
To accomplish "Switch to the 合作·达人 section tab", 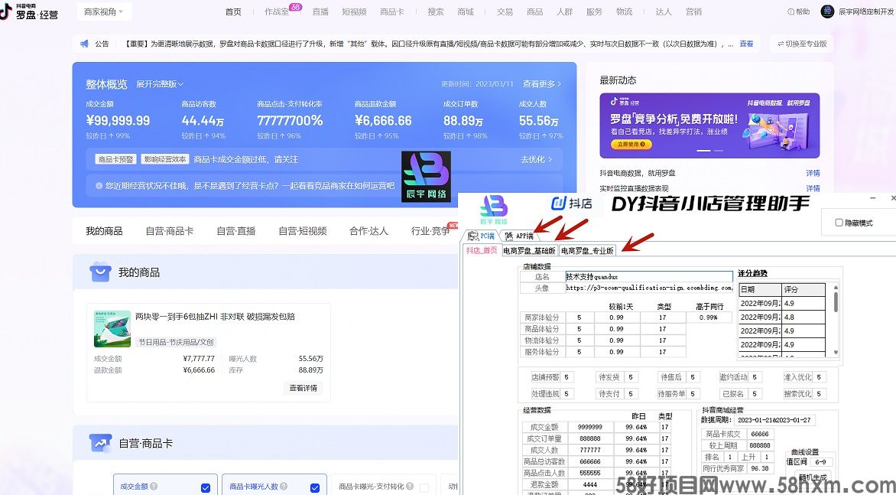I will pos(368,231).
